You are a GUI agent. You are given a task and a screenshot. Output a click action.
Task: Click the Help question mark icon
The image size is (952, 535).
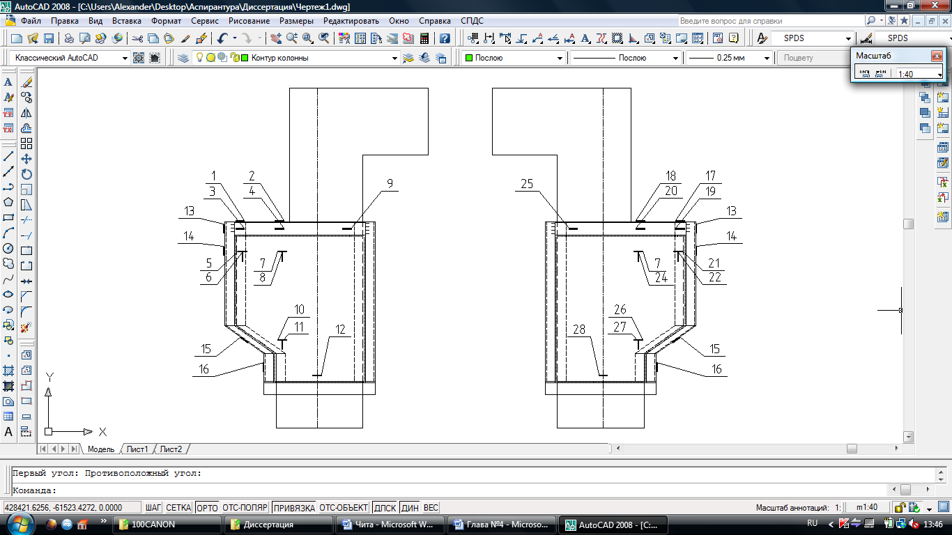coord(445,38)
